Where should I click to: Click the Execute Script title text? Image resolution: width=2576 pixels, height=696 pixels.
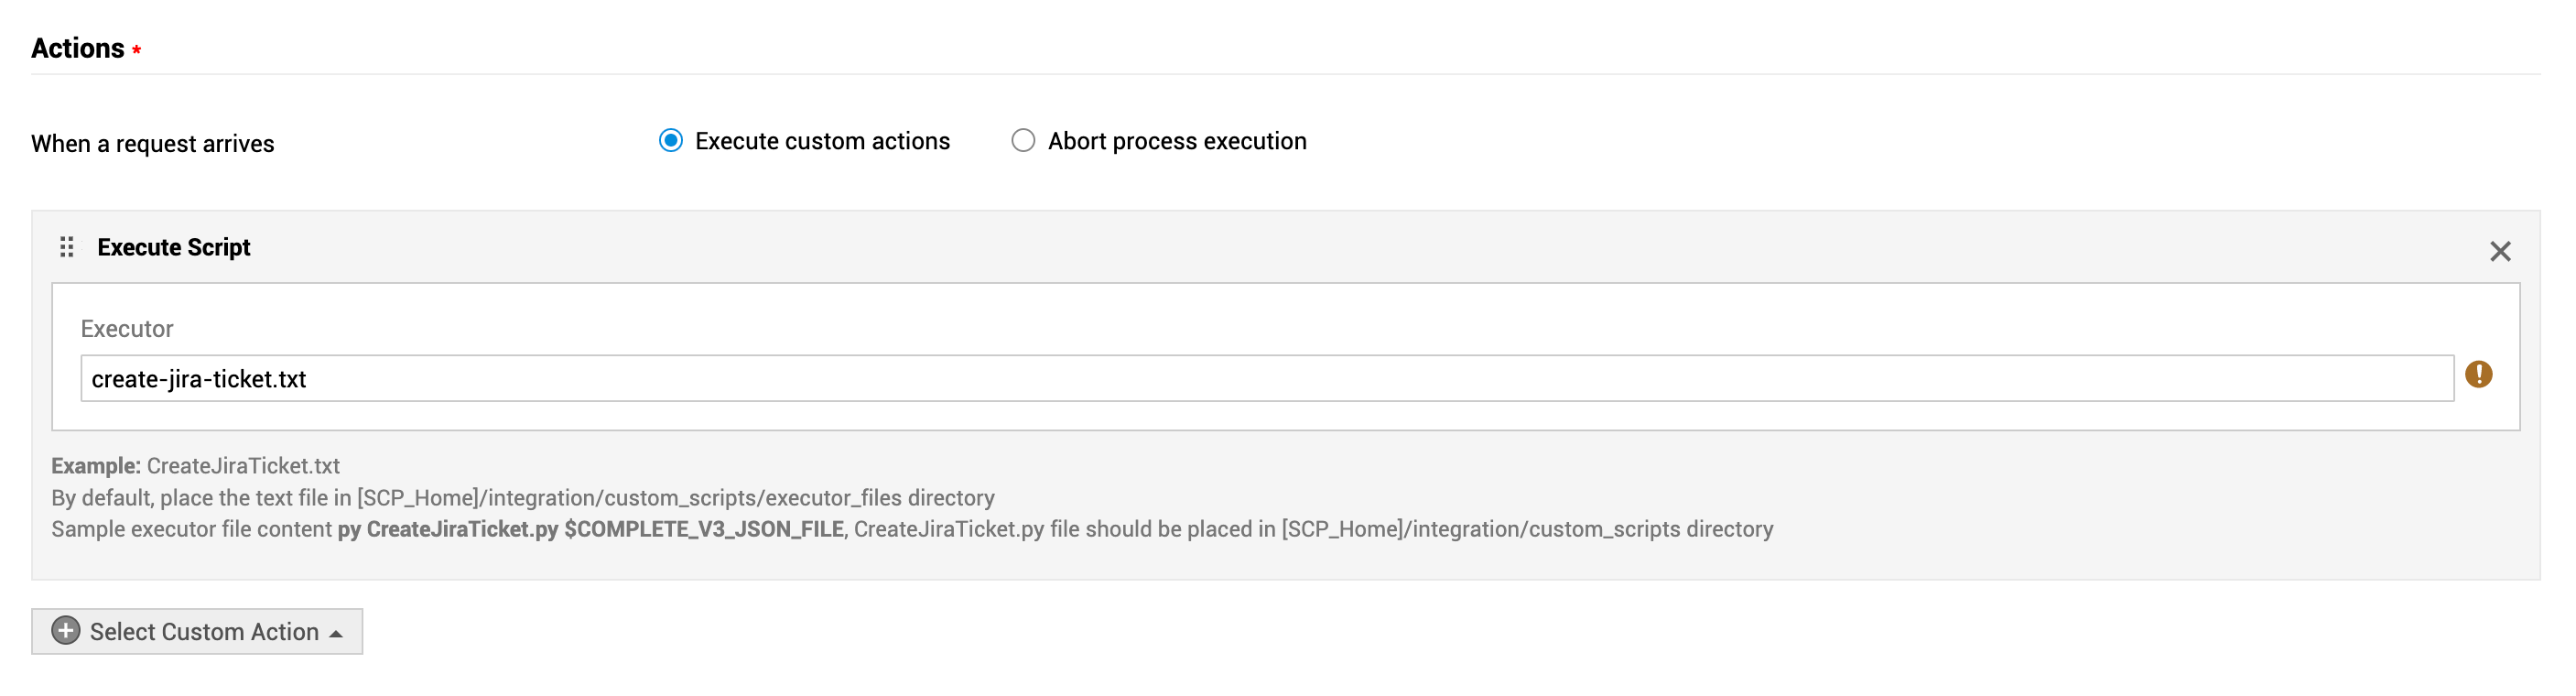coord(173,247)
